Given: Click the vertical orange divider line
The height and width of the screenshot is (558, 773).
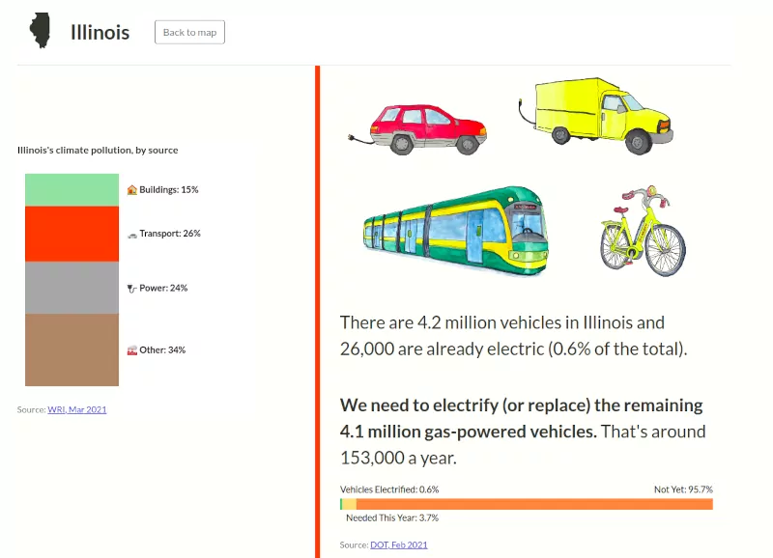Looking at the screenshot, I should pos(317,309).
